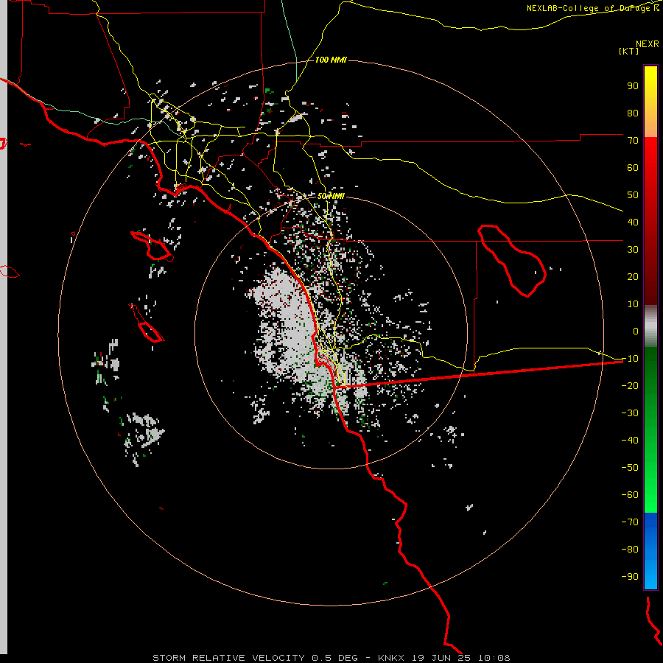663x663 pixels.
Task: Click the green inbound segment of color bar
Action: coord(650,429)
